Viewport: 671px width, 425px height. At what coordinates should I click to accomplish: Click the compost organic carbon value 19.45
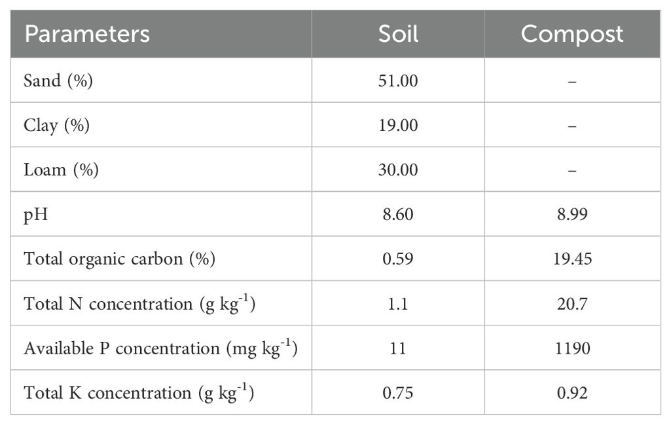click(572, 259)
